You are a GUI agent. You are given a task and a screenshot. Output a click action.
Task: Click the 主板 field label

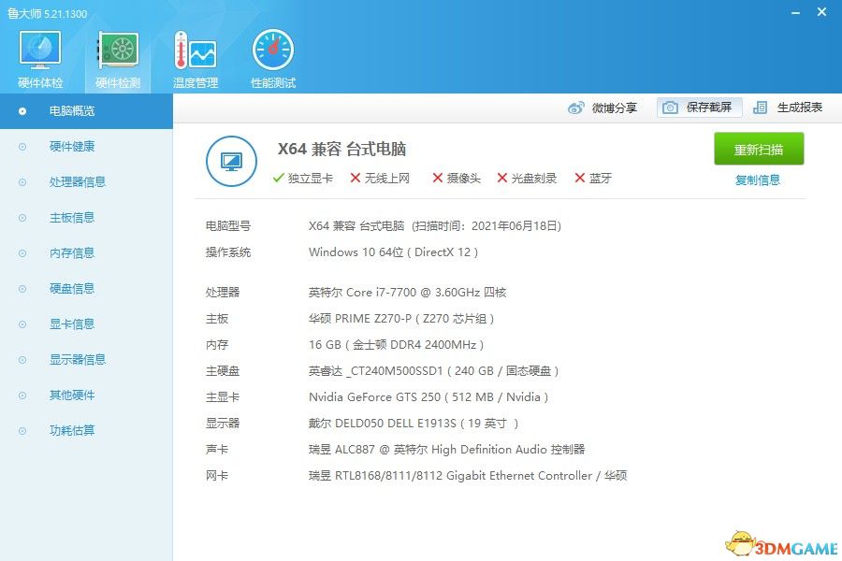(217, 318)
